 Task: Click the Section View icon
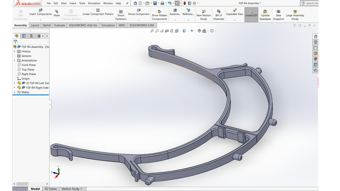coord(167,31)
